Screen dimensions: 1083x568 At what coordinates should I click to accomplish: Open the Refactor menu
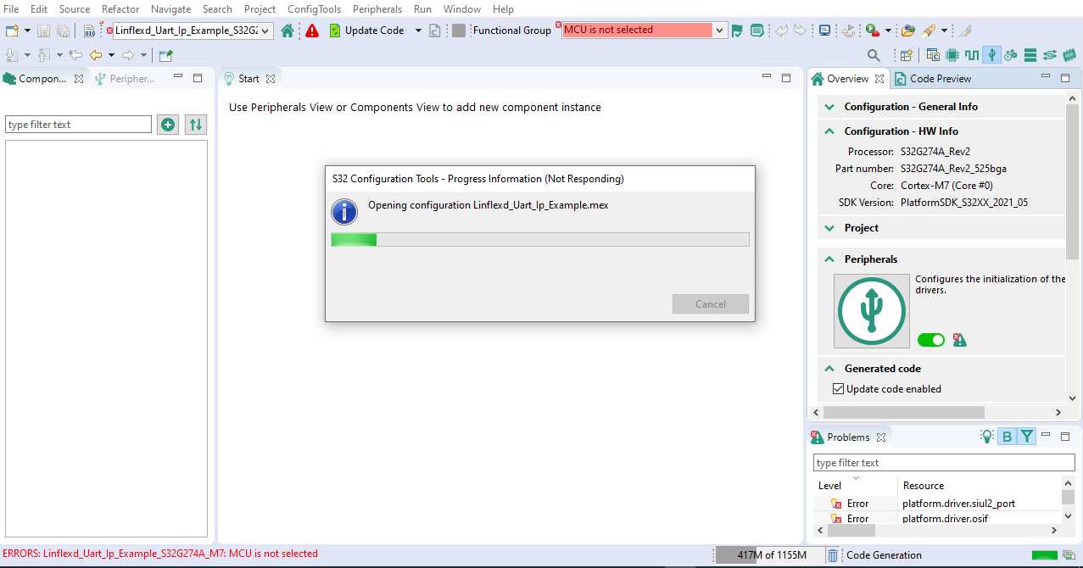pyautogui.click(x=120, y=8)
